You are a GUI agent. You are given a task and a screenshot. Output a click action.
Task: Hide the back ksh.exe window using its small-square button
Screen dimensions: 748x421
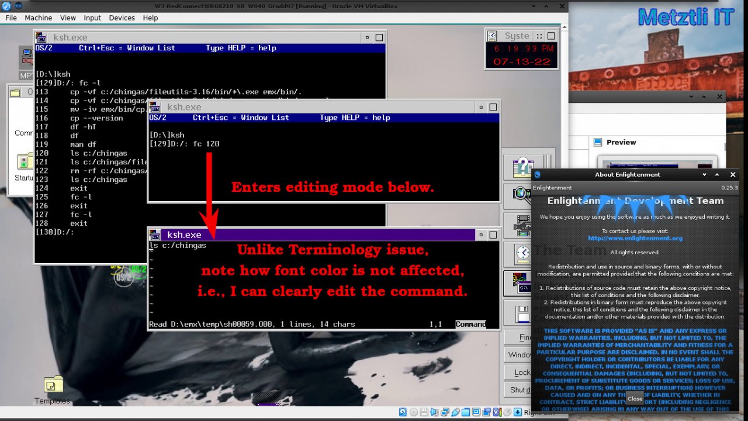[x=367, y=37]
